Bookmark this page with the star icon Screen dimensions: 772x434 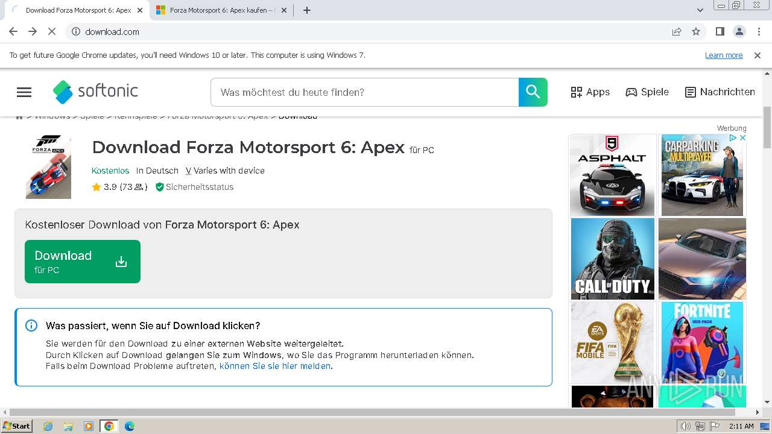(x=696, y=31)
